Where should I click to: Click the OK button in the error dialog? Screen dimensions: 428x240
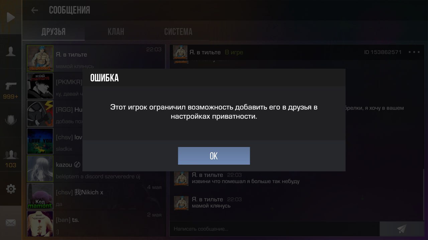(x=214, y=156)
